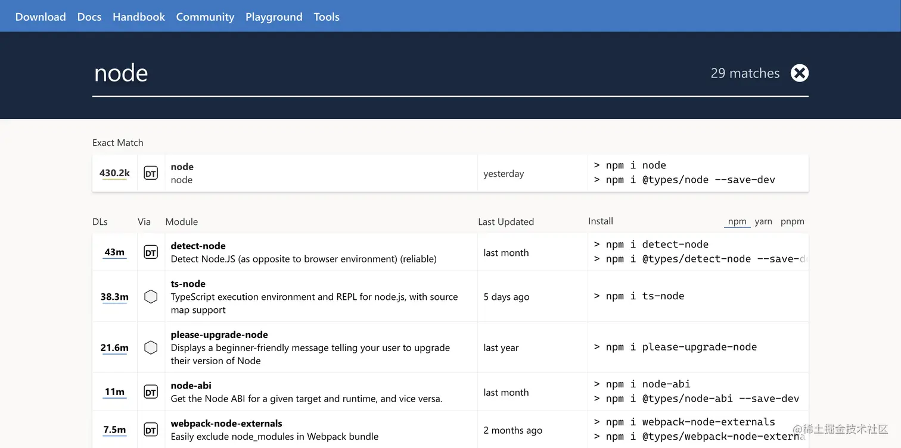Switch install commands to yarn
Viewport: 901px width, 448px height.
tap(763, 221)
